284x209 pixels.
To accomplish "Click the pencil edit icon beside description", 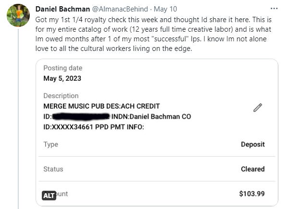I will coord(258,108).
